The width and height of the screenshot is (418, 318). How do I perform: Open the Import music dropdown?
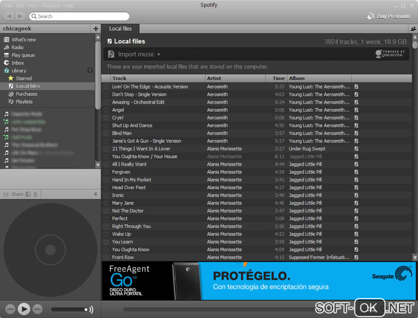pyautogui.click(x=134, y=54)
